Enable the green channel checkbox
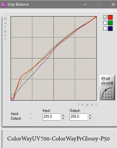This screenshot has width=117, height=148. (x=105, y=23)
